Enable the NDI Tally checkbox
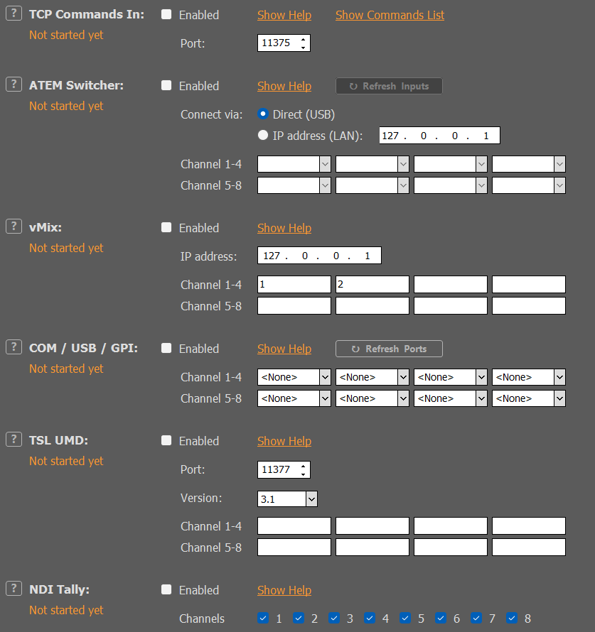595x632 pixels. (x=166, y=589)
